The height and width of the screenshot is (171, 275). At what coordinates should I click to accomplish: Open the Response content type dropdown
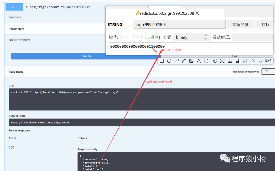coord(268,72)
